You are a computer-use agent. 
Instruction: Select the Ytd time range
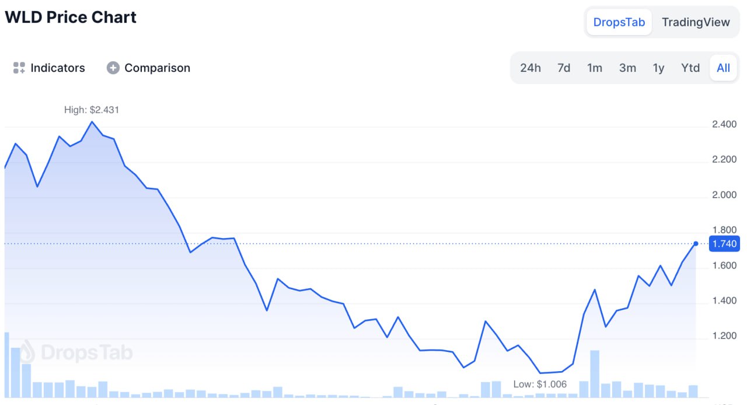(x=690, y=68)
